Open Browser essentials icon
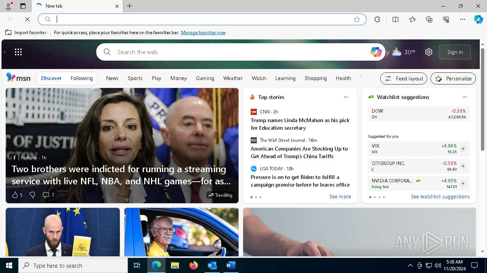 tap(446, 19)
